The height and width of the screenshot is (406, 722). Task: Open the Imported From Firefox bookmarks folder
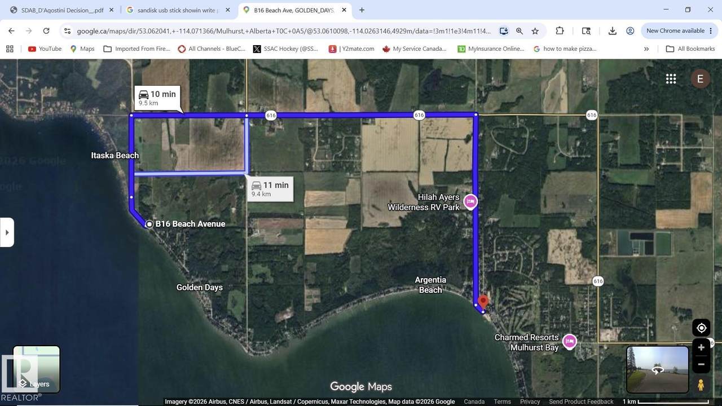[137, 49]
